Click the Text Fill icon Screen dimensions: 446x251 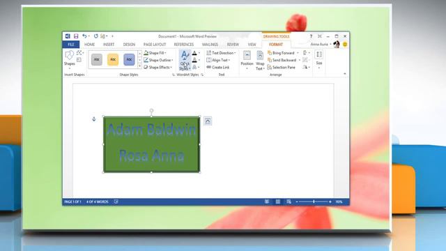194,53
